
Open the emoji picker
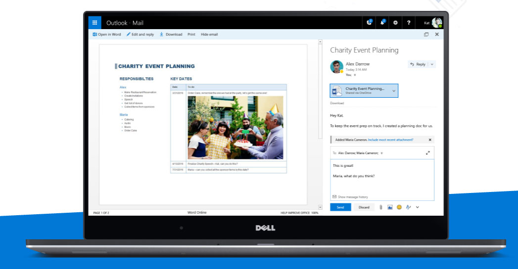399,207
